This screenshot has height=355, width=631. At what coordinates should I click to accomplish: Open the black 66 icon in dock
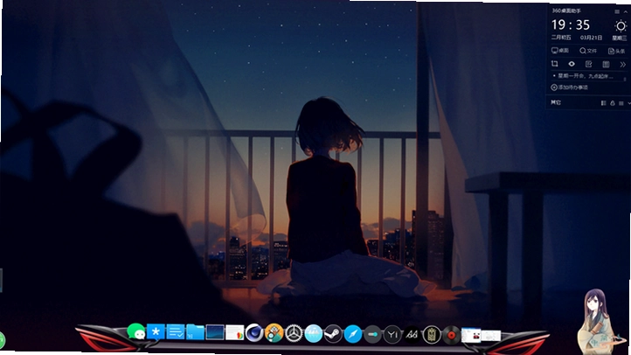[412, 335]
